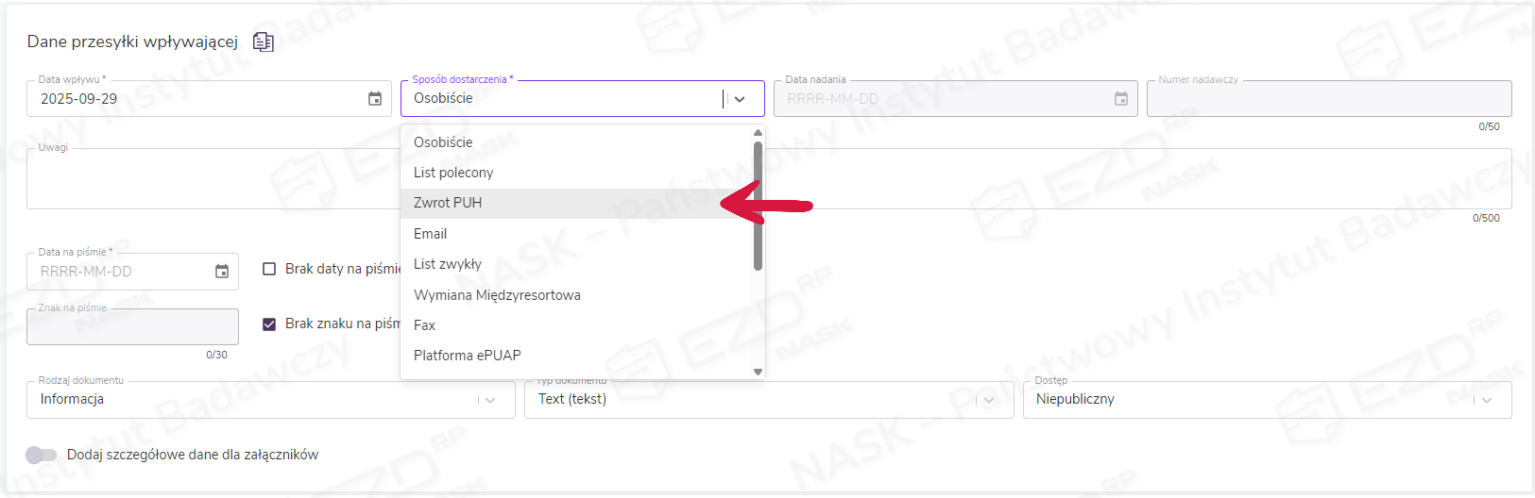The image size is (1535, 498).
Task: Click the scroll down arrow in dropdown list
Action: pyautogui.click(x=758, y=372)
